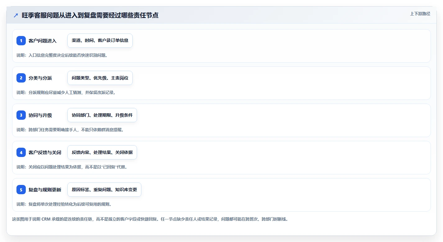Click the 协同与升级 step title
Screen dimensions: 443x242
click(40, 115)
